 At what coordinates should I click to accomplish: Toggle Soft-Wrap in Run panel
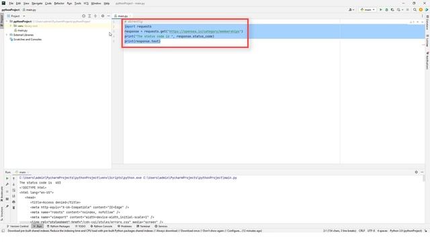click(x=13, y=190)
